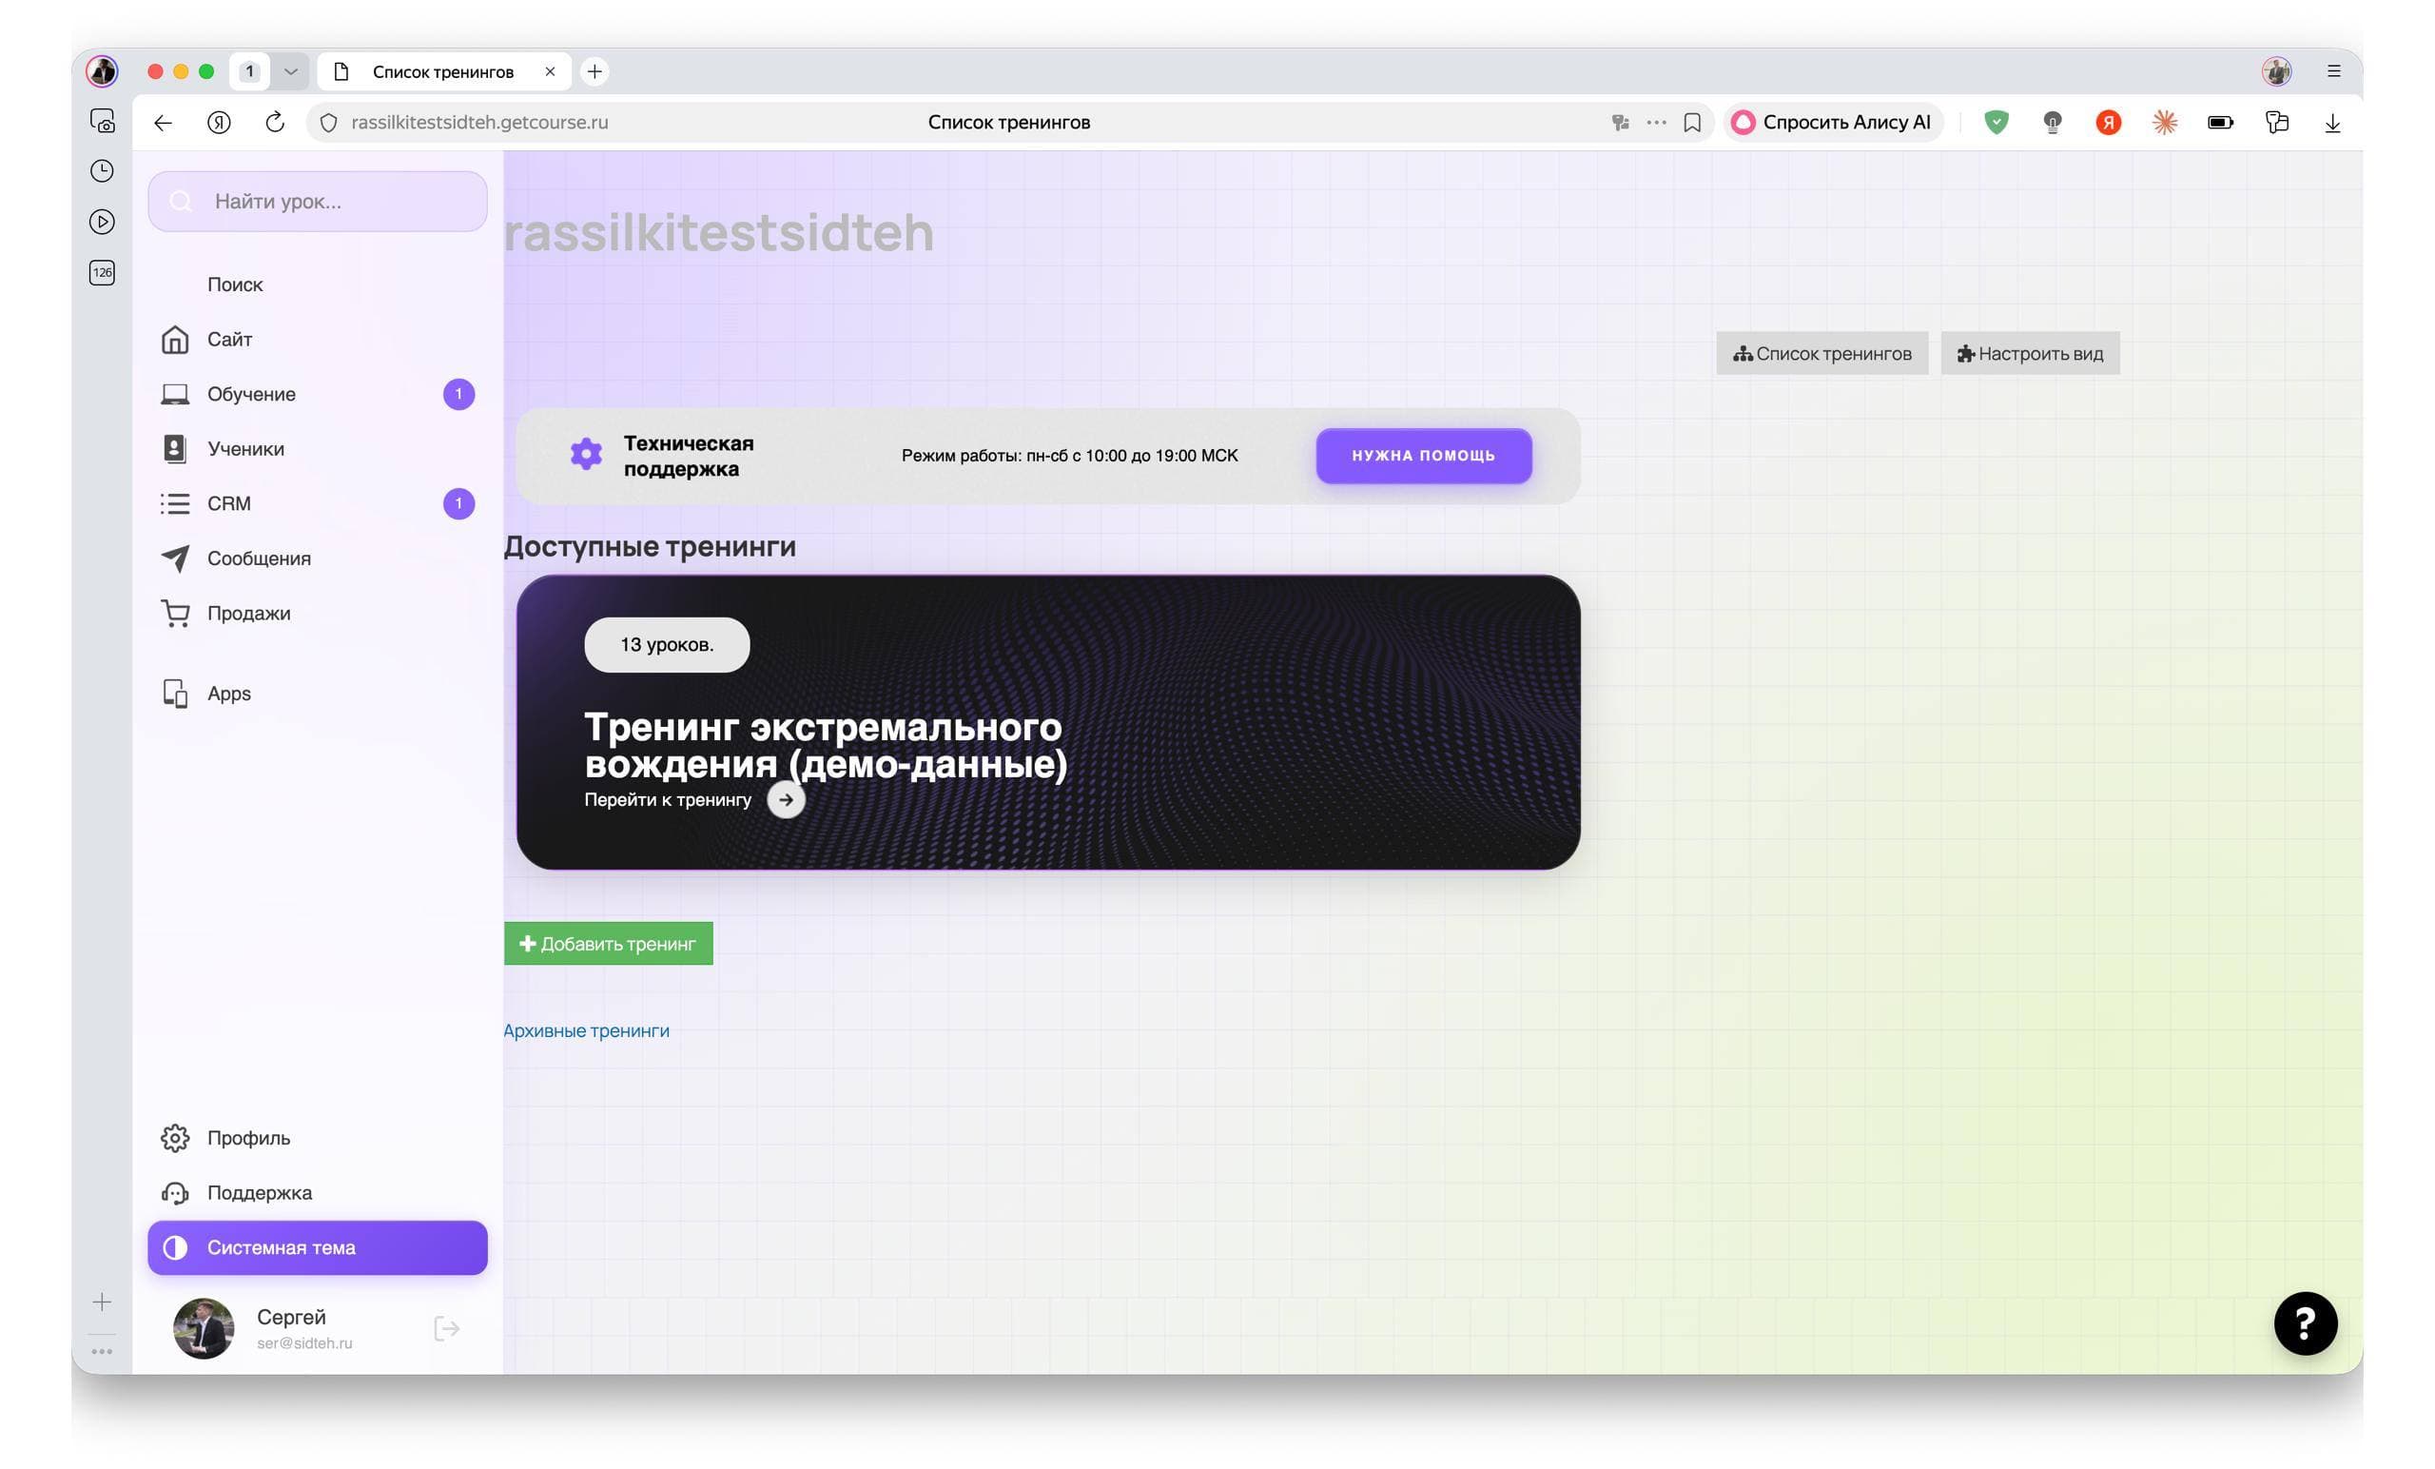Switch to the Список тренингов browser tab
Screen dimensions: 2435x1469
(445, 71)
